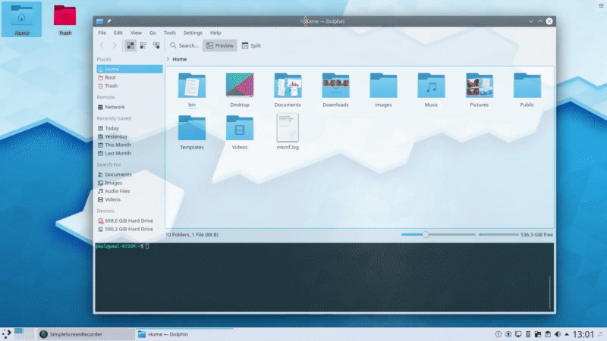Select the mkmf.log file
This screenshot has height=341, width=607.
(288, 127)
